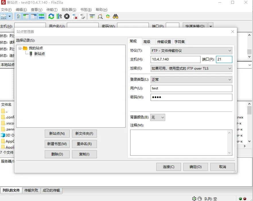Click the 删除(D) button
The width and height of the screenshot is (253, 201).
click(57, 154)
